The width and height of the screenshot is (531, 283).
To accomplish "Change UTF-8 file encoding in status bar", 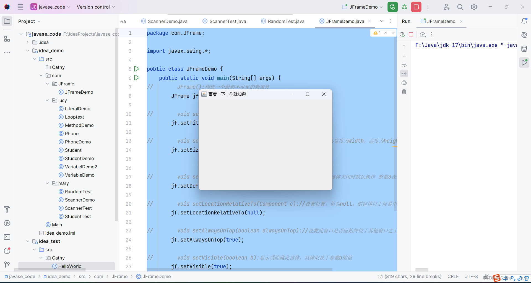I will point(471,276).
